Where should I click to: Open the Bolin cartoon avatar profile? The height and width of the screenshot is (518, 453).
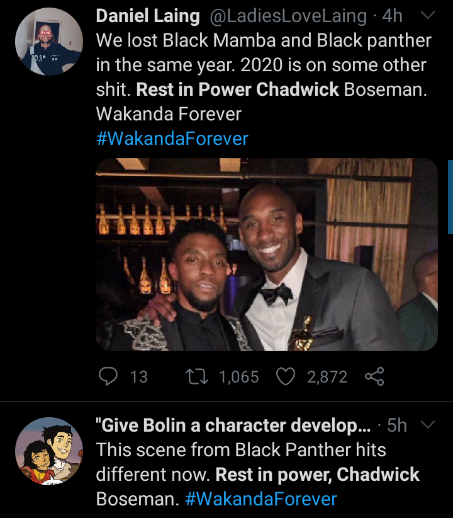point(48,451)
